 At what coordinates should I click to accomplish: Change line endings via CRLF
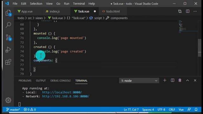click(x=172, y=110)
